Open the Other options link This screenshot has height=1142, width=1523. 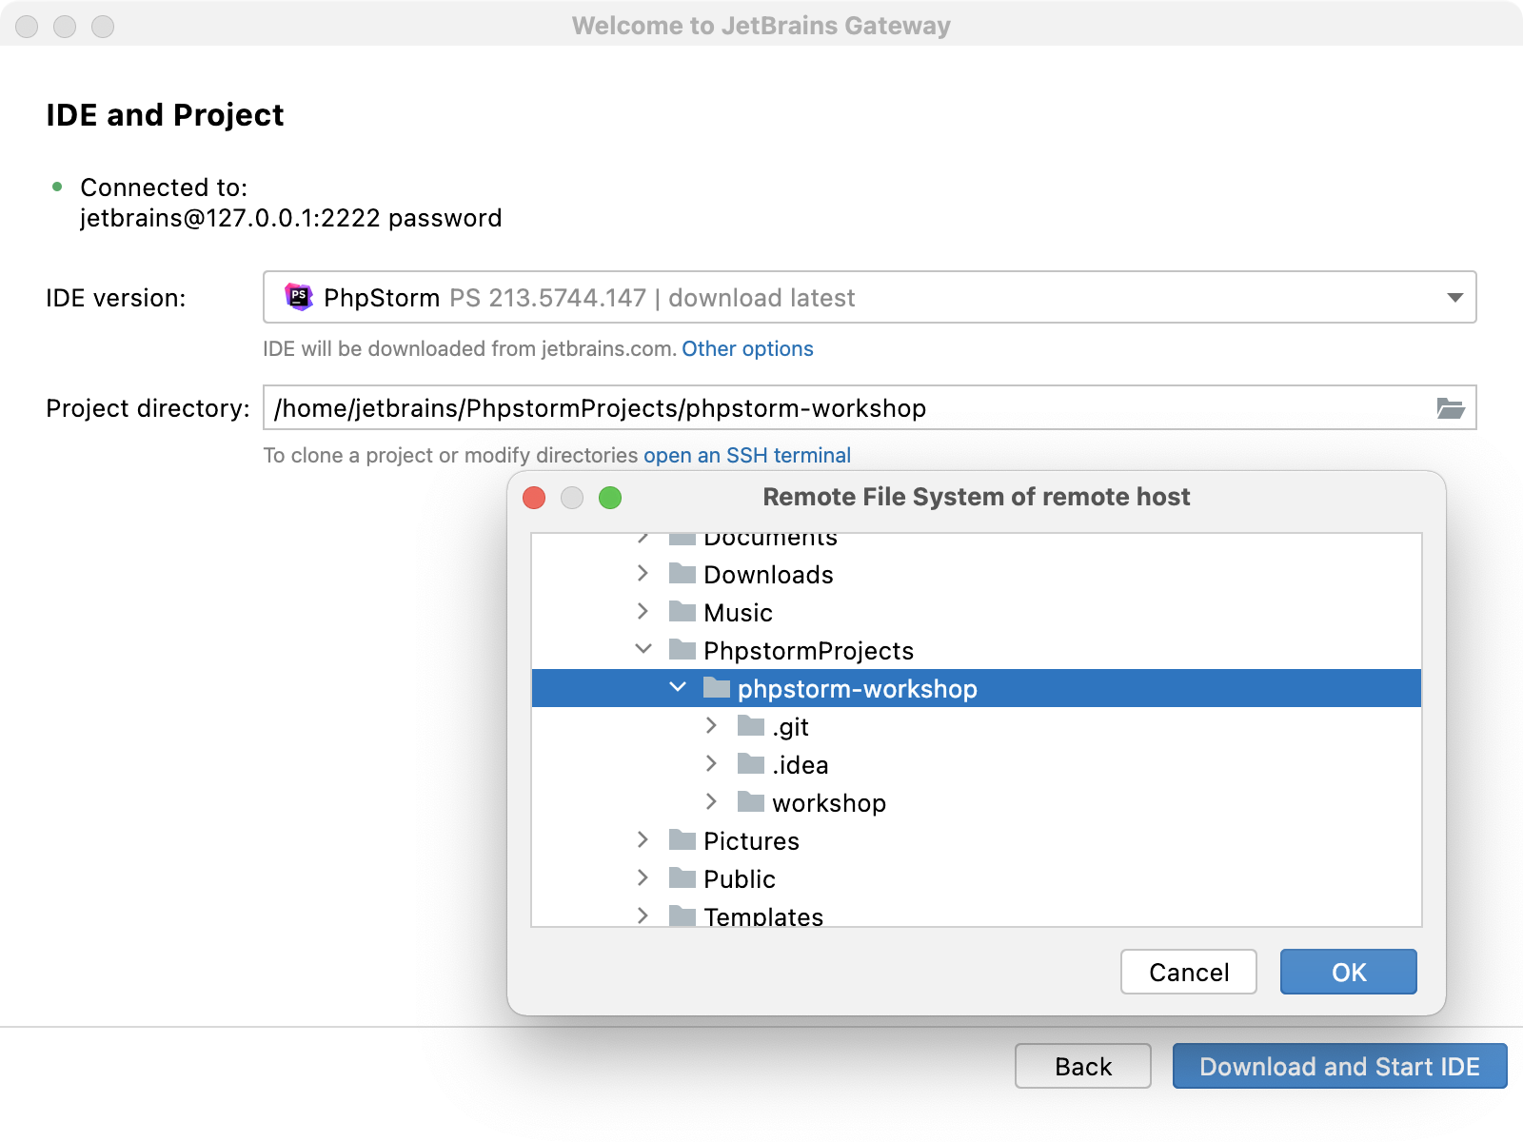(747, 348)
